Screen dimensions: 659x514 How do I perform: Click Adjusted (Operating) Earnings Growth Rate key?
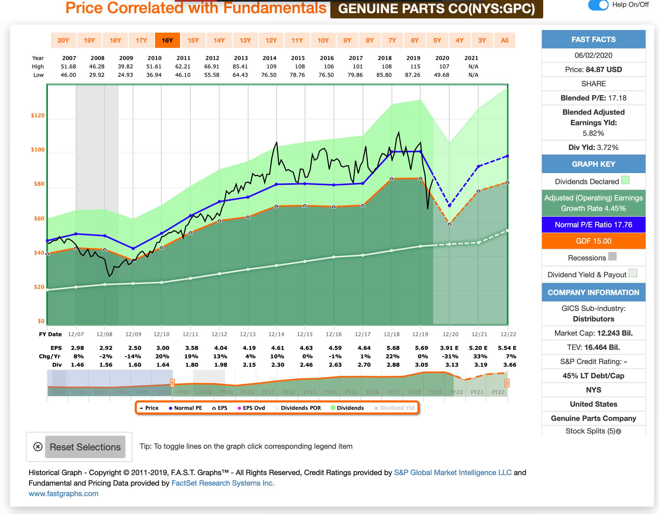coord(593,203)
